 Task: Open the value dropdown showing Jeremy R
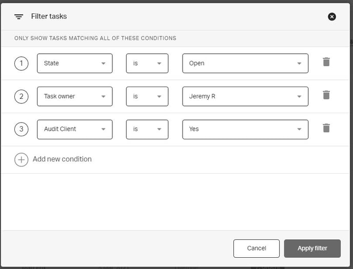click(245, 96)
